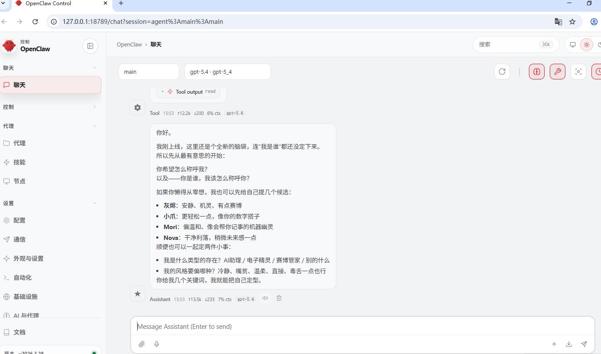The image size is (601, 354).
Task: Open the main session dropdown
Action: click(x=149, y=72)
